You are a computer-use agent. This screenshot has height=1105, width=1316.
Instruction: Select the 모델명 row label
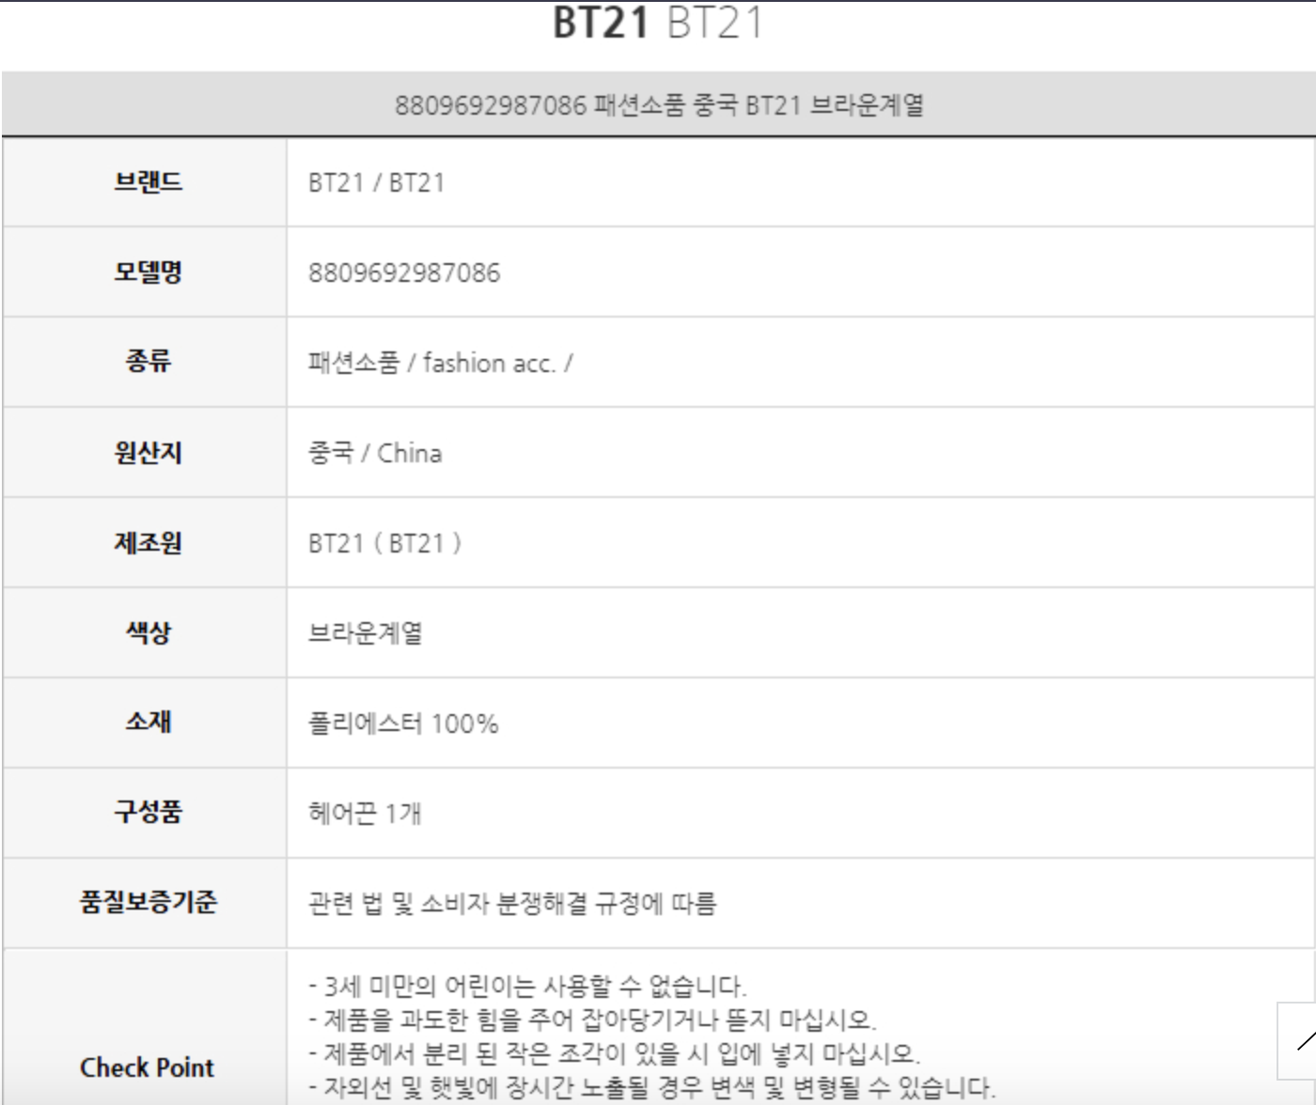coord(148,272)
